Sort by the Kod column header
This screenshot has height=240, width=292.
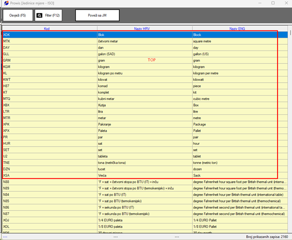coord(47,29)
